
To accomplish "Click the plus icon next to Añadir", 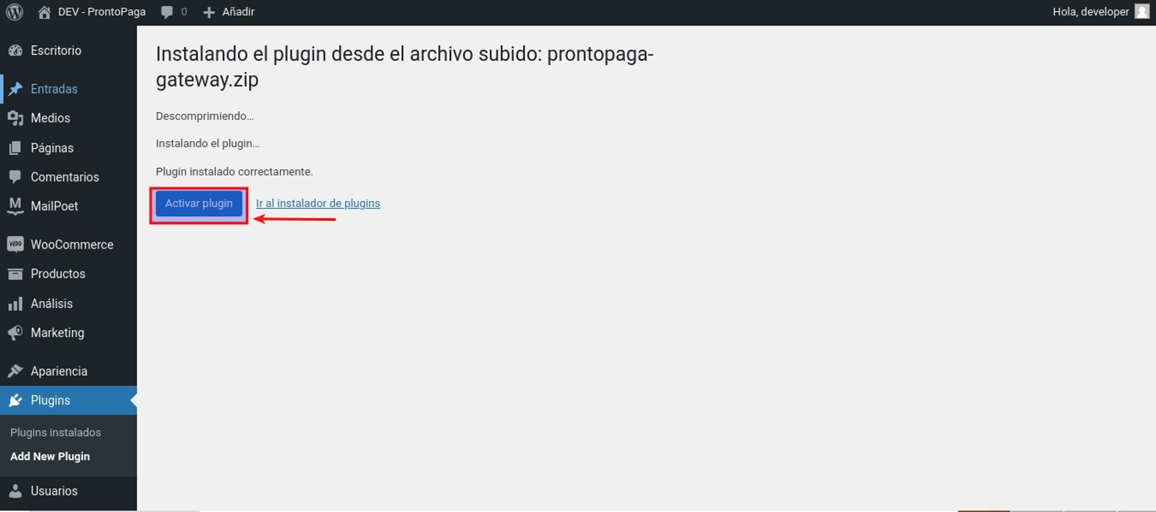I will tap(209, 12).
